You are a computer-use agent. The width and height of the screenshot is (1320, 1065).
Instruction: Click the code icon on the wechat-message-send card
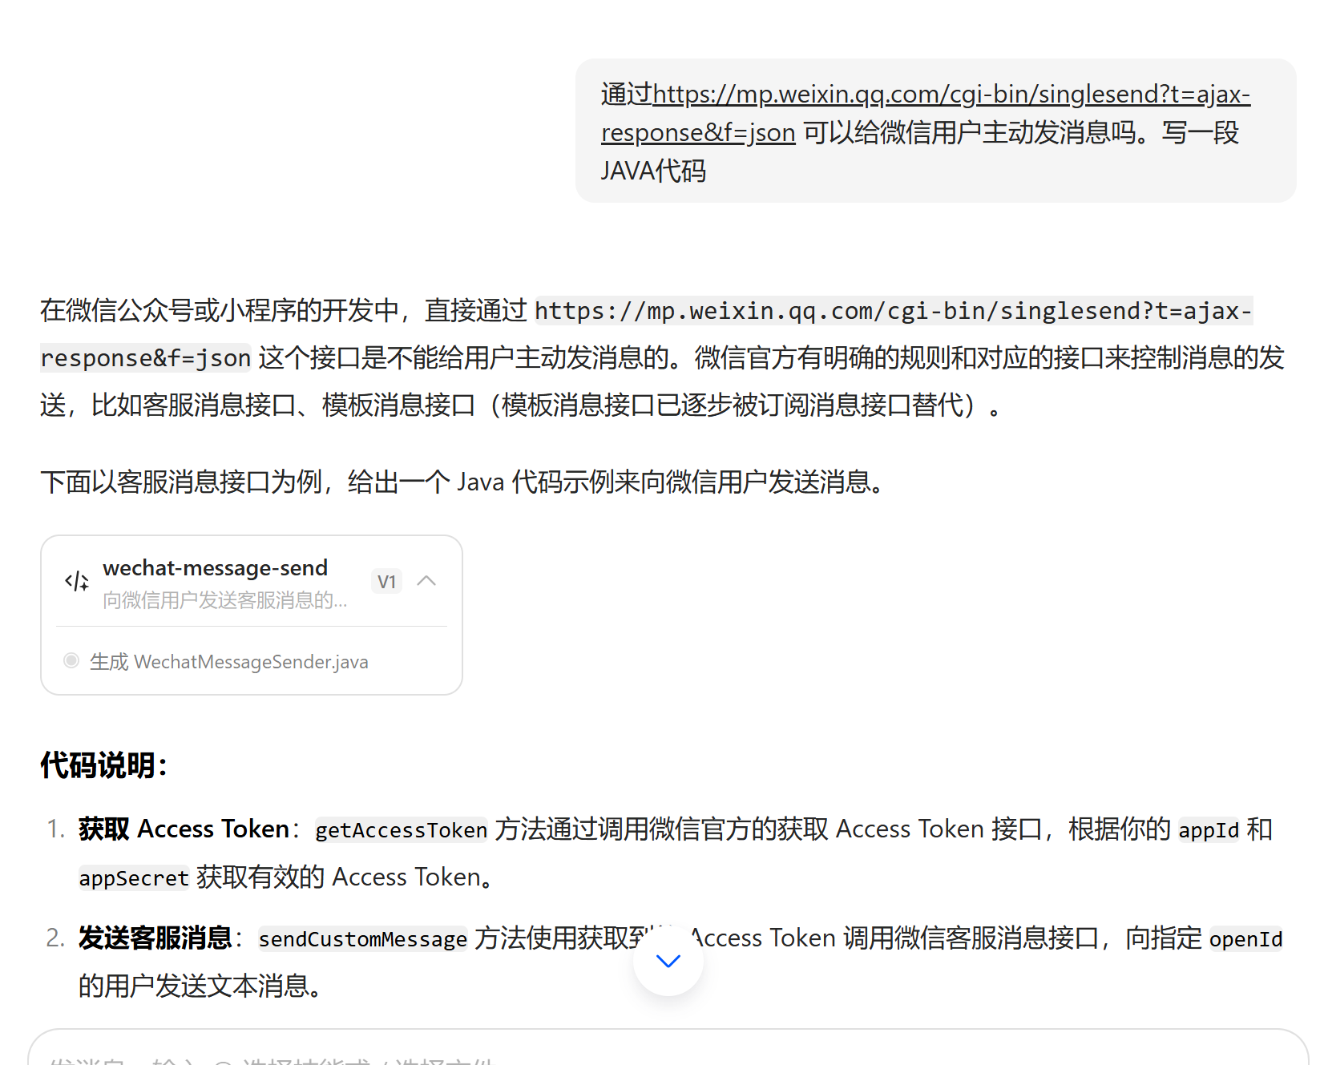point(77,582)
